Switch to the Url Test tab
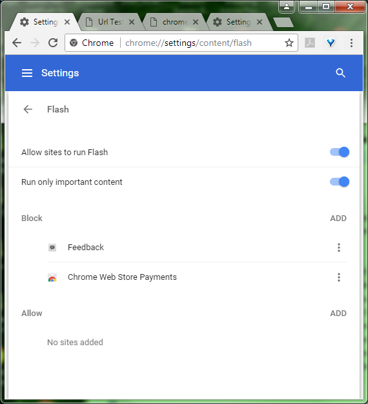 (x=110, y=22)
